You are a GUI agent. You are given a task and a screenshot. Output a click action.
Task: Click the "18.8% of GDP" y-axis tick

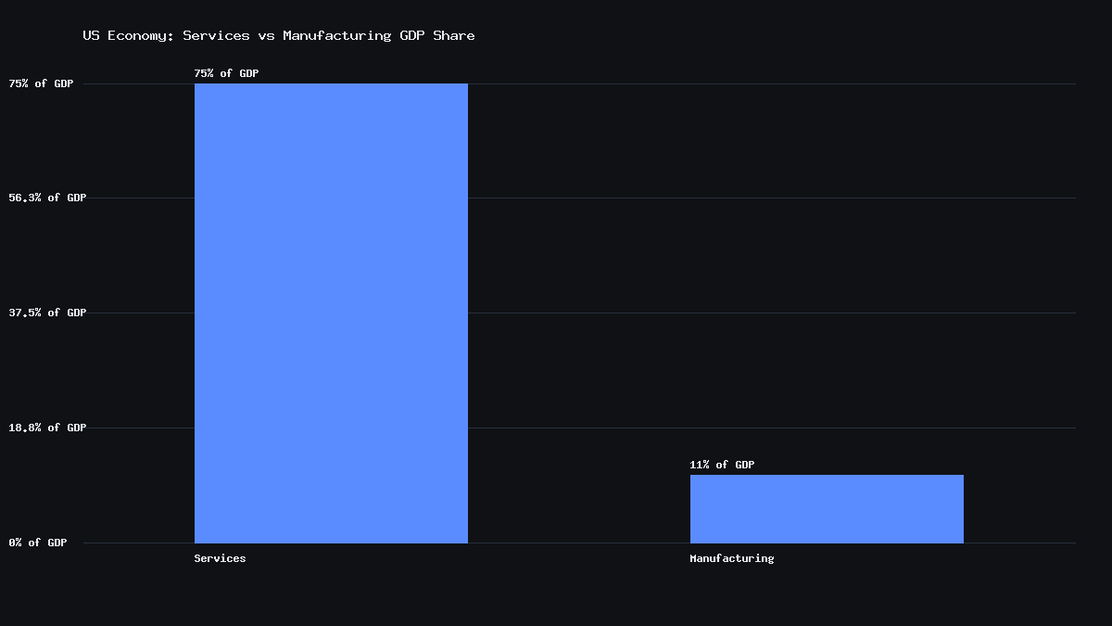point(48,428)
